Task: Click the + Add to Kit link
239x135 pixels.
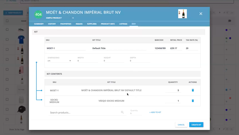Action: (155, 112)
